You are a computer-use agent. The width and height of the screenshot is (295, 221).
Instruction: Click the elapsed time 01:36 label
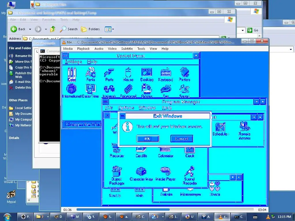click(x=67, y=210)
